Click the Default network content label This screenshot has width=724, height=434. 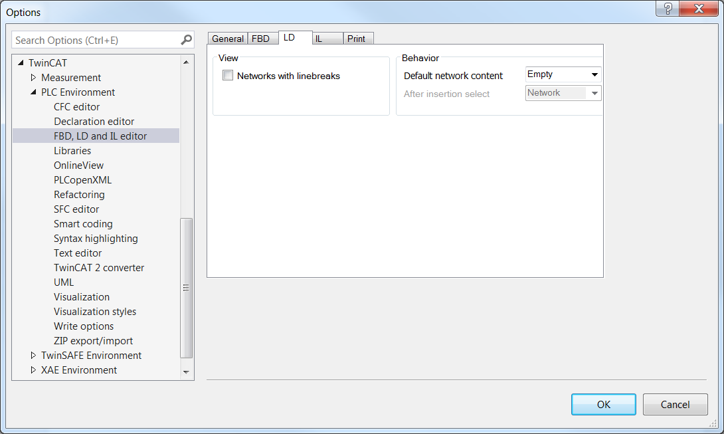(x=453, y=76)
